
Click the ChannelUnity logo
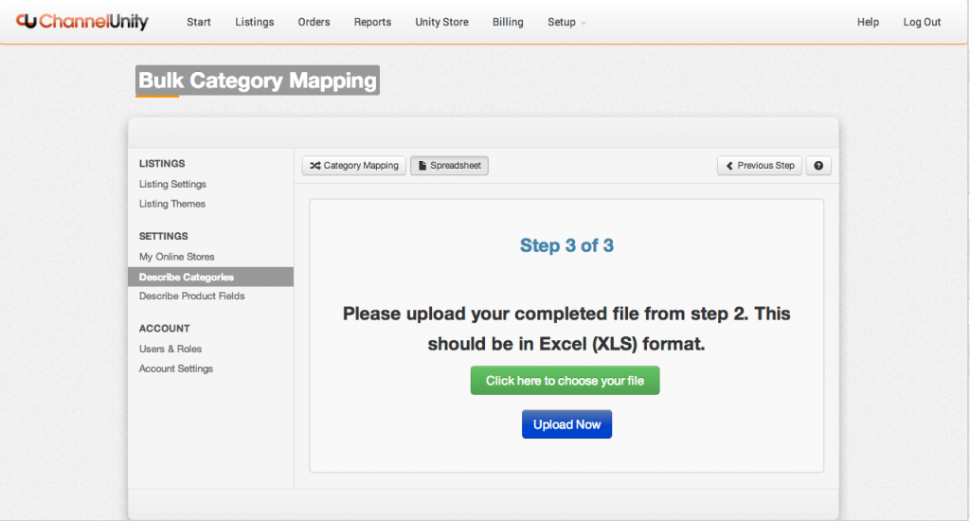click(x=82, y=21)
